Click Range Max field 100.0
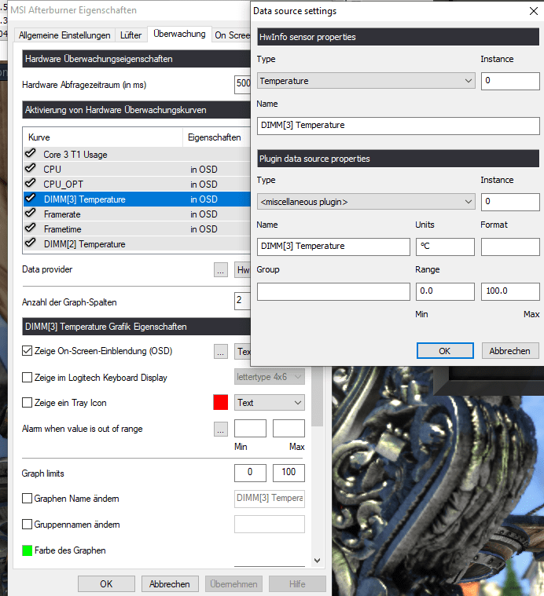This screenshot has height=596, width=544. 510,291
